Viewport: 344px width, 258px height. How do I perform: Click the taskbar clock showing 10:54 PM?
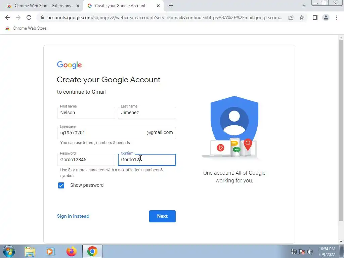(327, 252)
